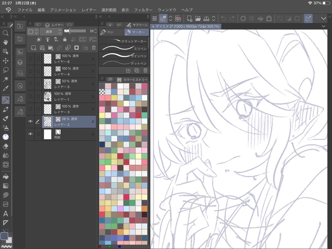
Task: Switch to the マーカー sub tool group
Action: 137,32
